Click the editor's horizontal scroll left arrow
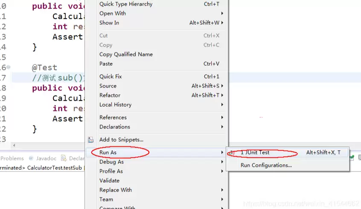Screen dimensions: 361x209 pyautogui.click(x=14, y=145)
